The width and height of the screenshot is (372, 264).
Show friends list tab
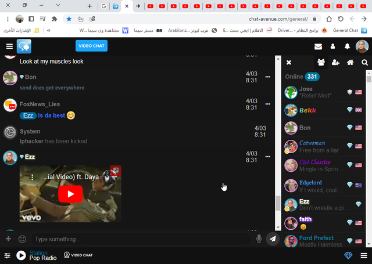point(335,63)
